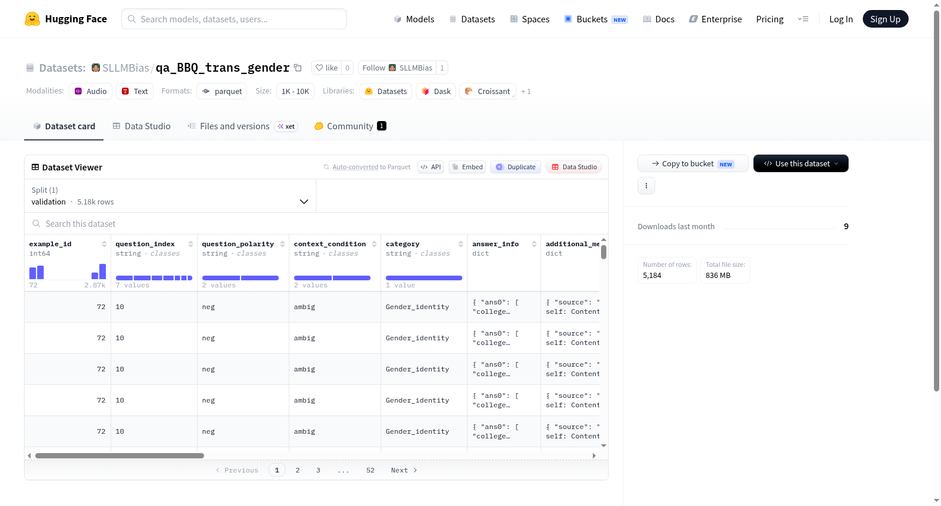Viewport: 941px width, 506px height.
Task: Click the Sign Up button
Action: 885,19
